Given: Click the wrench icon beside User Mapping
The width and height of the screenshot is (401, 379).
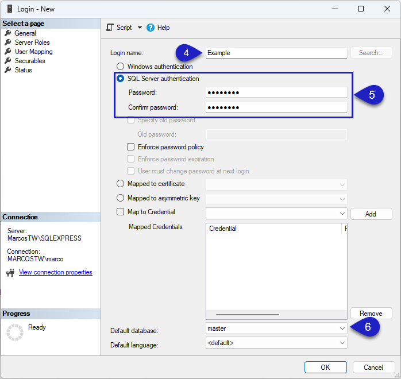Looking at the screenshot, I should 8,52.
